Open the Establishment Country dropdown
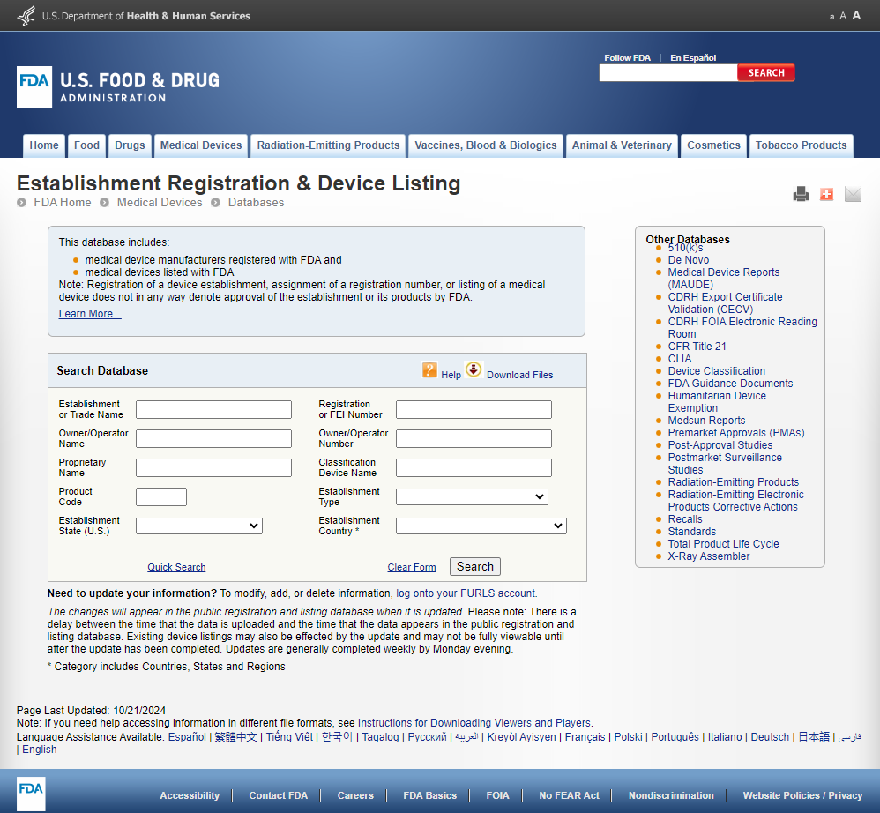The image size is (880, 813). tap(481, 526)
